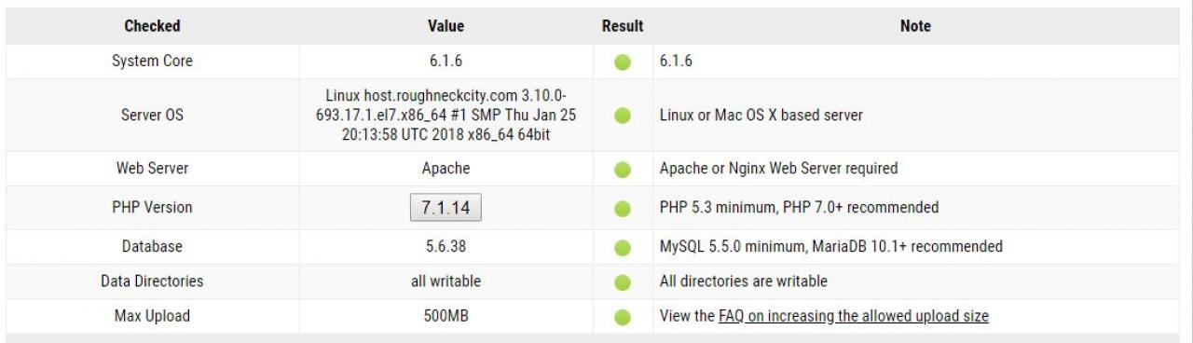Select the System Core row label

[x=152, y=62]
